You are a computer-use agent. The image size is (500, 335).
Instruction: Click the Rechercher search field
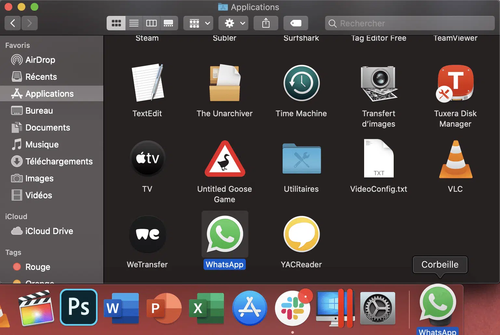tap(410, 23)
